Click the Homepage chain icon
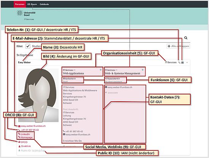The width and height of the screenshot is (209, 158). tap(19, 137)
